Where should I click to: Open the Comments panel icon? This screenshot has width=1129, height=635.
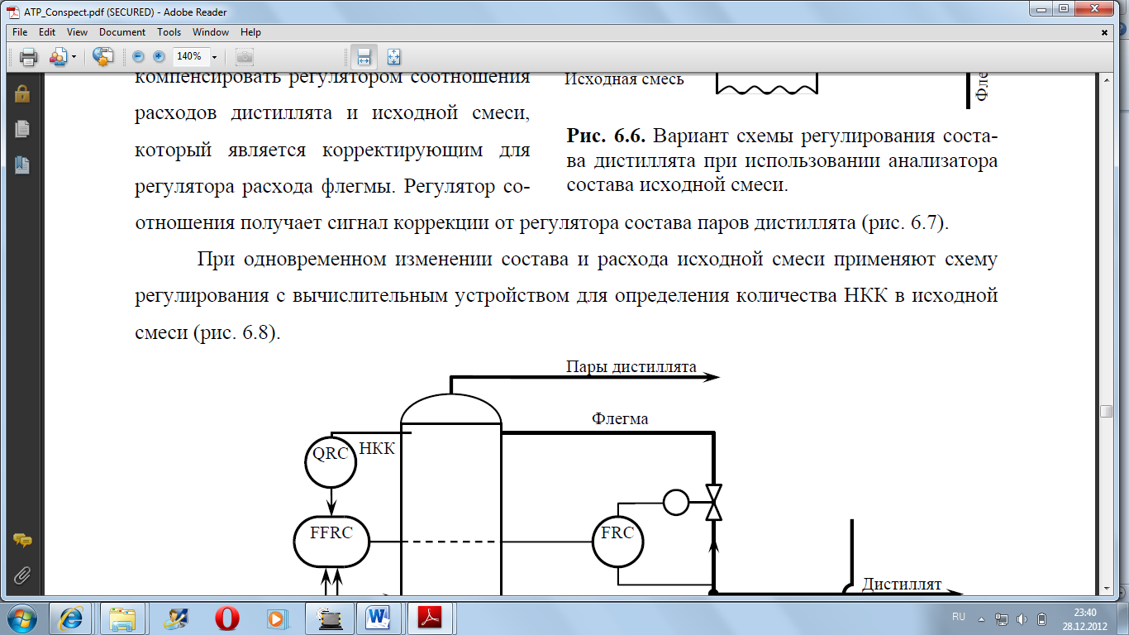(22, 541)
